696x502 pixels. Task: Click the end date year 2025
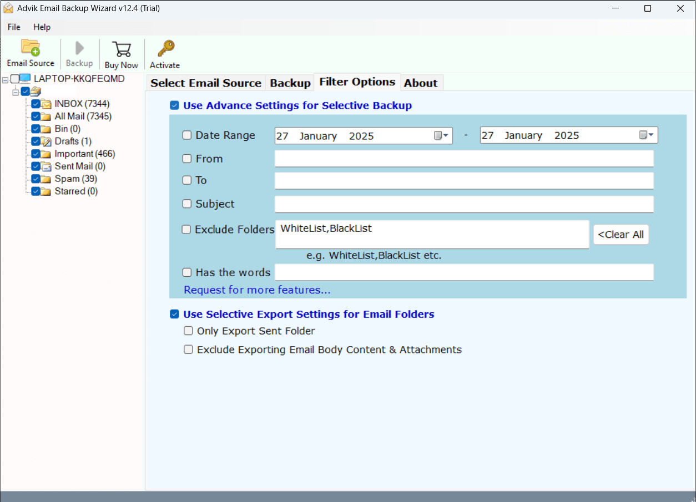pyautogui.click(x=567, y=136)
